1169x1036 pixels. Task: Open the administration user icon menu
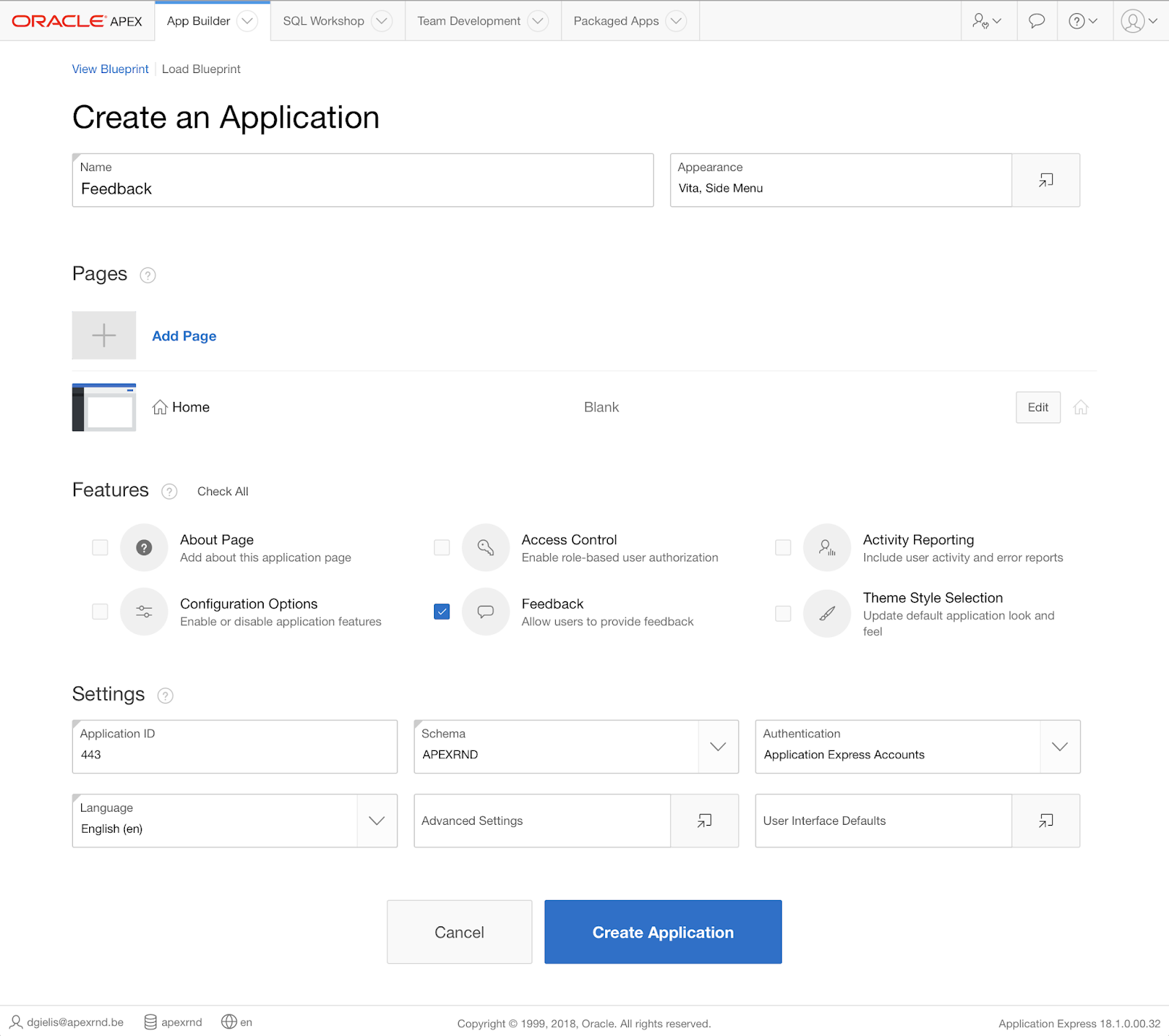point(987,21)
